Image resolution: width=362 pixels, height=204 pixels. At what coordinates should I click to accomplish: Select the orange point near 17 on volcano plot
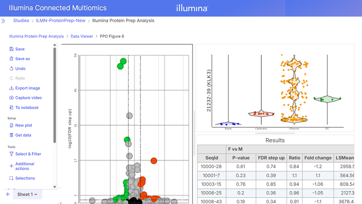tap(154, 161)
